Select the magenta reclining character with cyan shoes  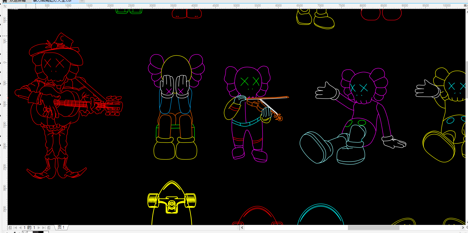[353, 117]
